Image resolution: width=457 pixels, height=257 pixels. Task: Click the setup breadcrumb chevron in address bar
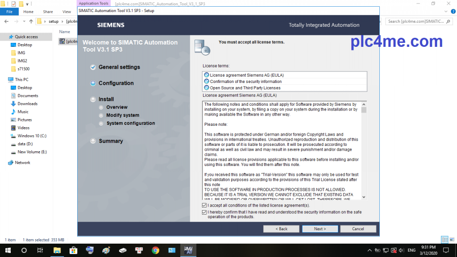[62, 21]
